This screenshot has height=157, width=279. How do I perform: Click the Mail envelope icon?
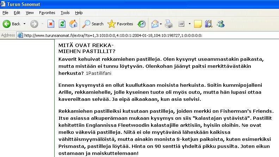155,24
